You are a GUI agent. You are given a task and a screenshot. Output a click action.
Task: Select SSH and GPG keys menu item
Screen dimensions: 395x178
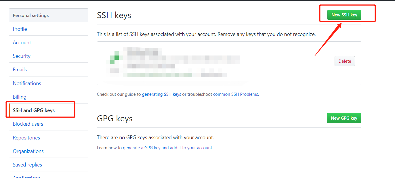click(x=34, y=110)
